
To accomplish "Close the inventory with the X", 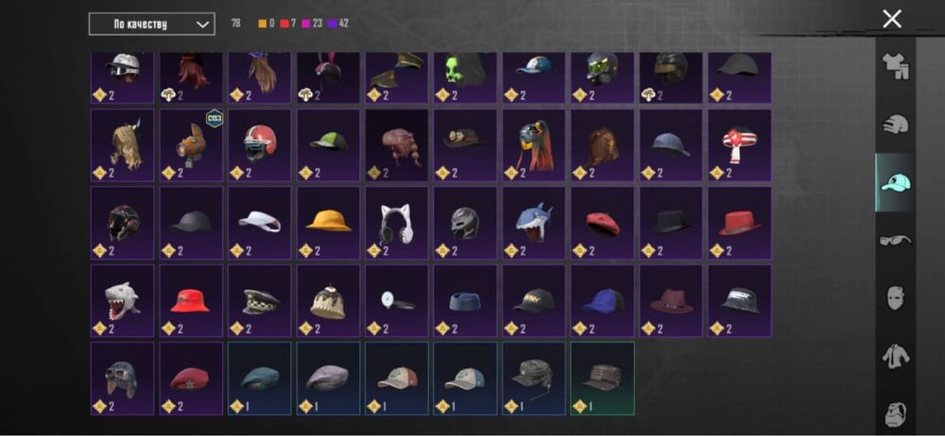I will tap(892, 19).
